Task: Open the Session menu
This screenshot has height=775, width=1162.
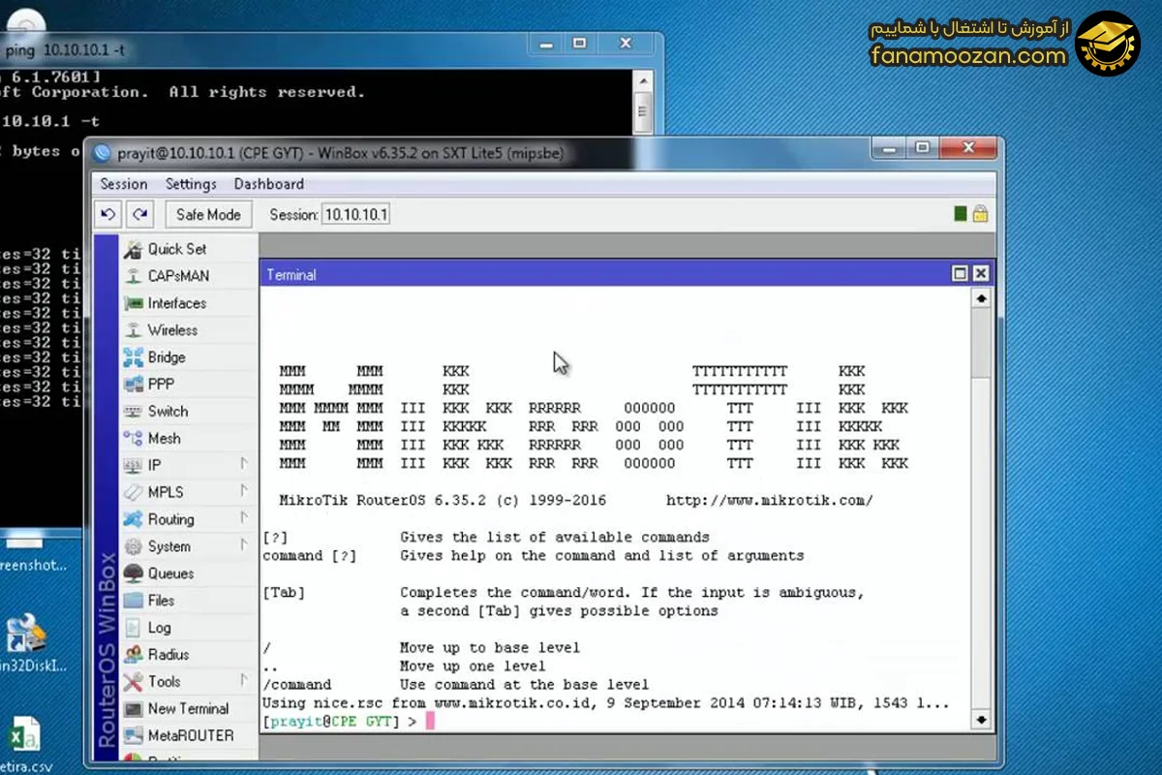Action: pyautogui.click(x=124, y=184)
